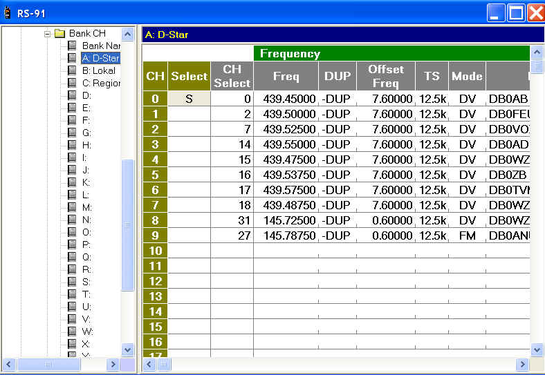The image size is (545, 375).
Task: Toggle the Select cell for channel 1
Action: coord(189,114)
